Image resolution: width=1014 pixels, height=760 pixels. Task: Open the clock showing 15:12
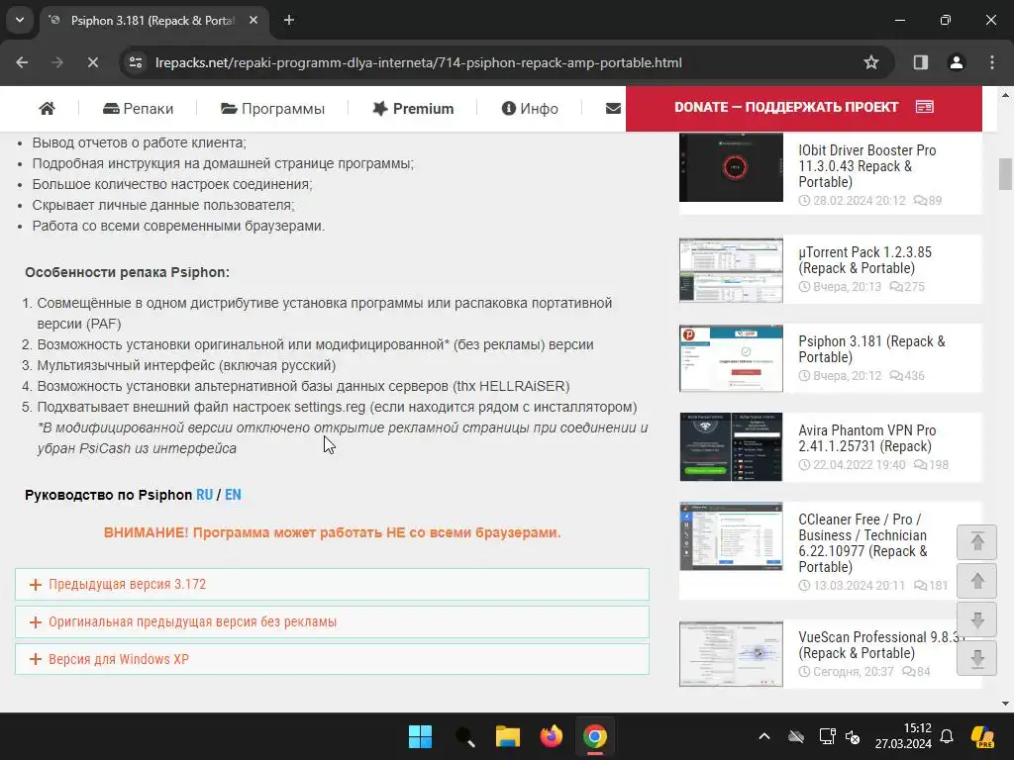pyautogui.click(x=903, y=736)
